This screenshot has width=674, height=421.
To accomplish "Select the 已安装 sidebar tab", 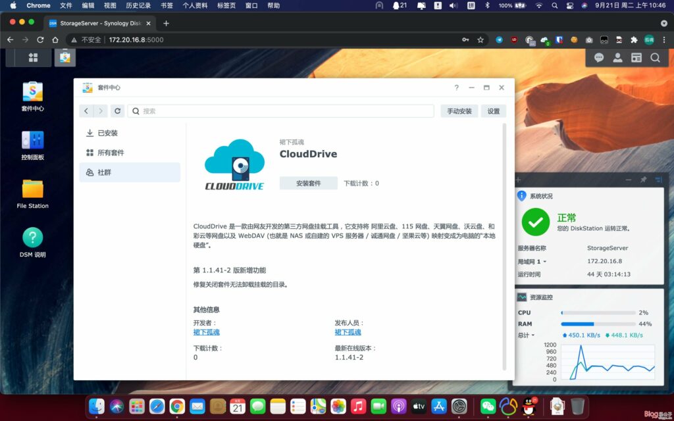I will coord(130,133).
